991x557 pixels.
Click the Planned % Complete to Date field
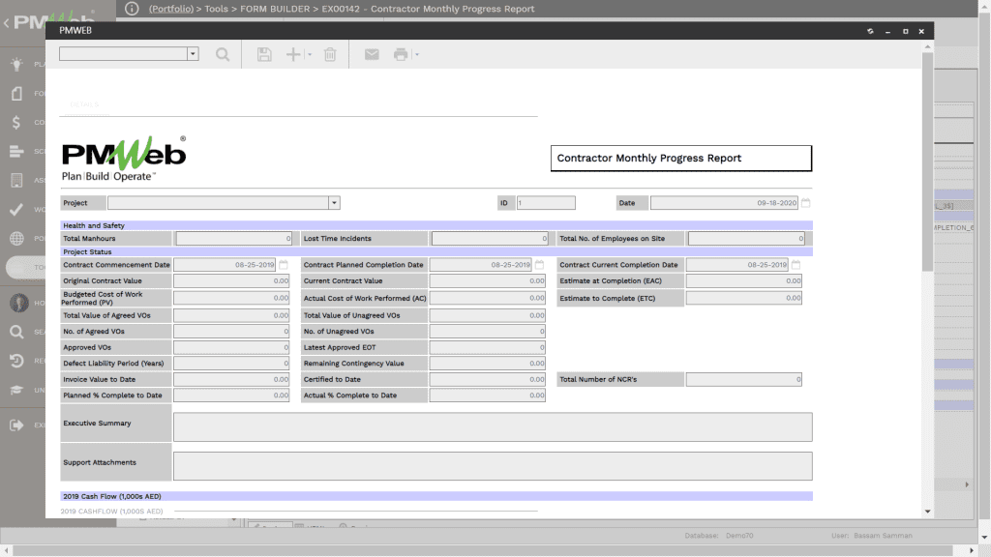[x=231, y=396]
